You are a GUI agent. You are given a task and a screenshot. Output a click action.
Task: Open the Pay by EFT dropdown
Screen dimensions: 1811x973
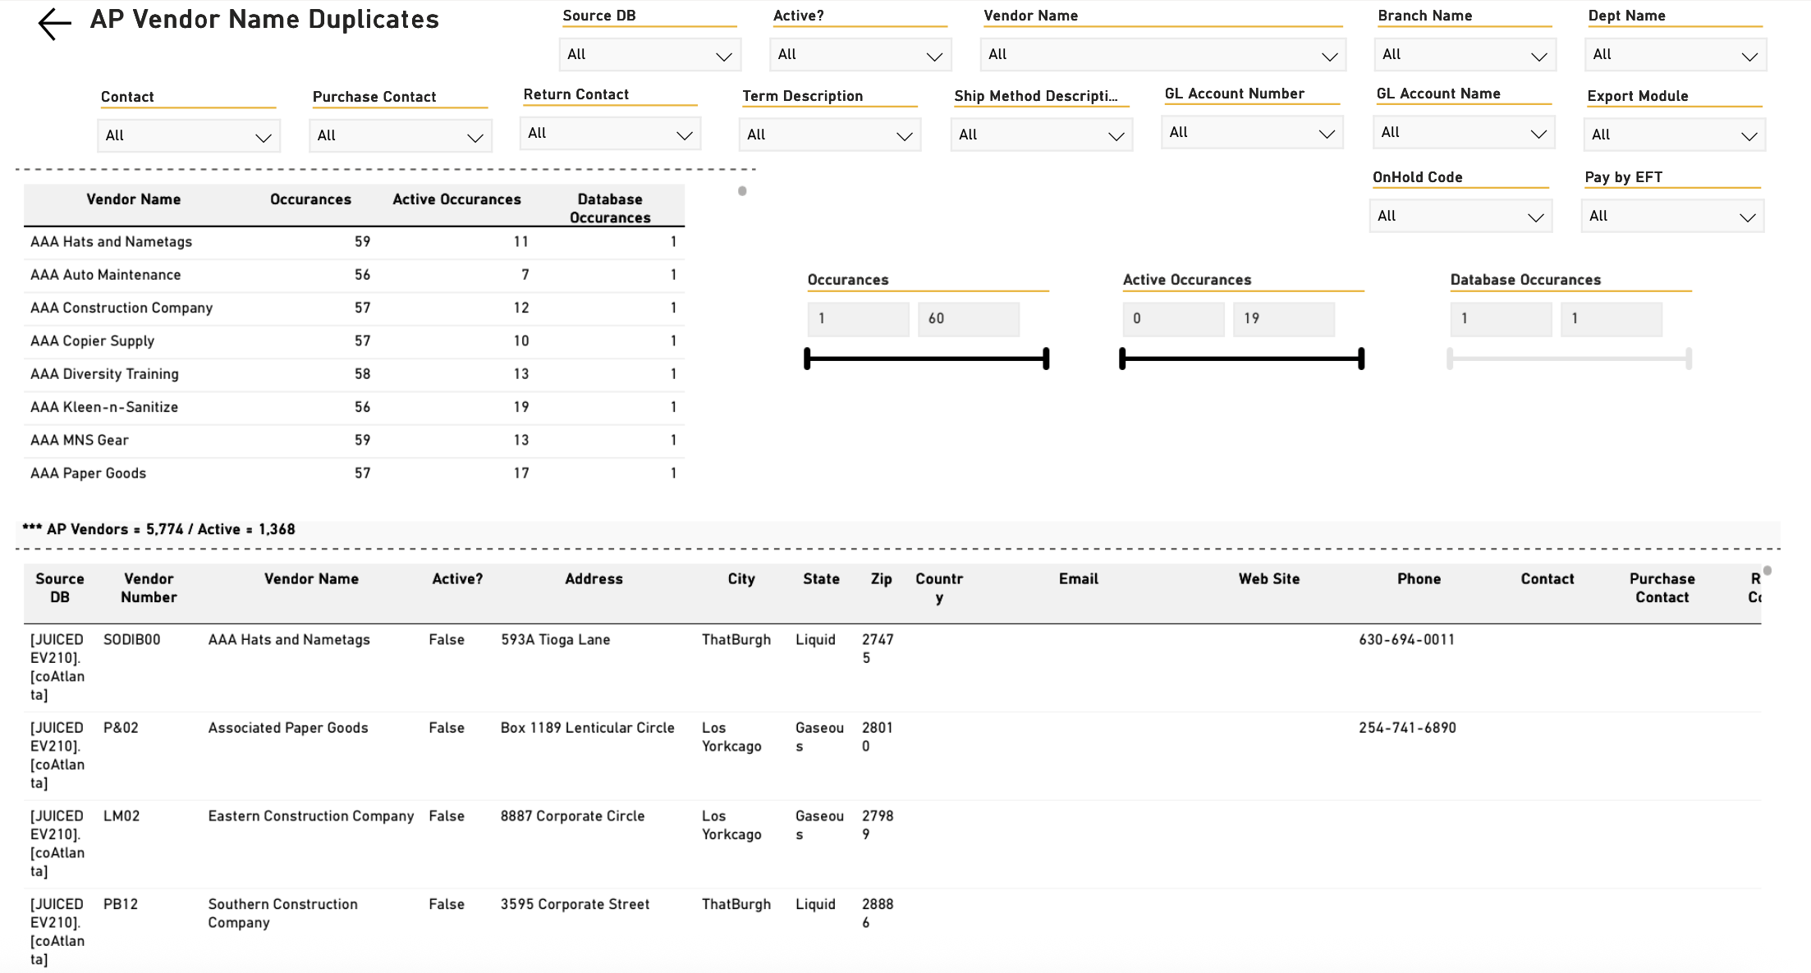pos(1672,217)
